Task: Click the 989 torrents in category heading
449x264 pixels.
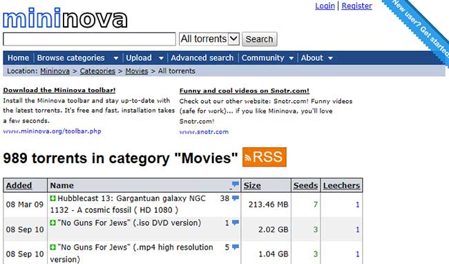Action: coord(120,158)
